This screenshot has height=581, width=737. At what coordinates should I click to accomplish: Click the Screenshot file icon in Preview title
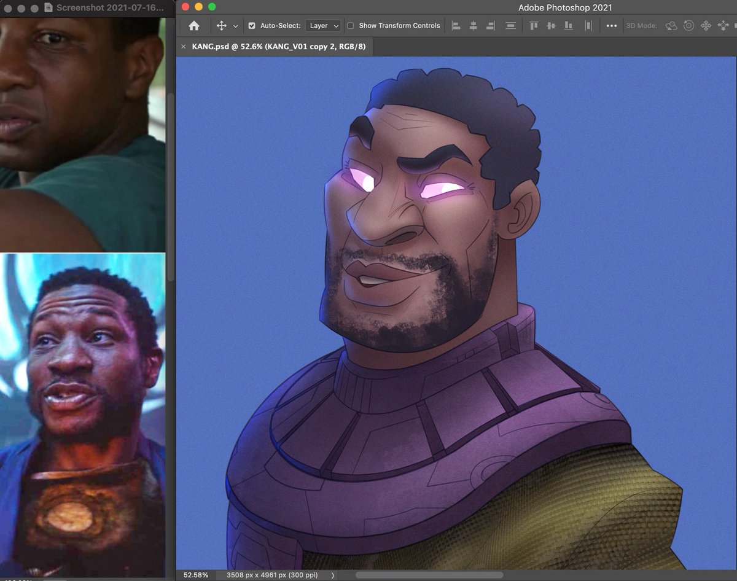[x=49, y=8]
